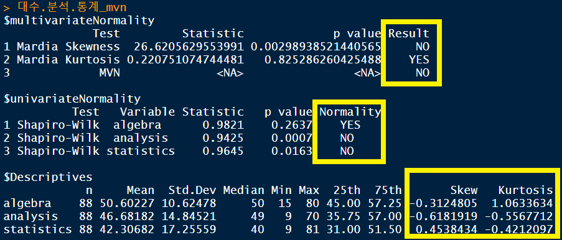Image resolution: width=562 pixels, height=240 pixels.
Task: Click the command 대수.분석.통계_mvn
Action: 72,7
